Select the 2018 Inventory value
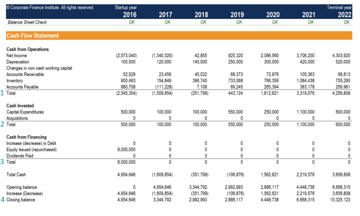 point(198,81)
